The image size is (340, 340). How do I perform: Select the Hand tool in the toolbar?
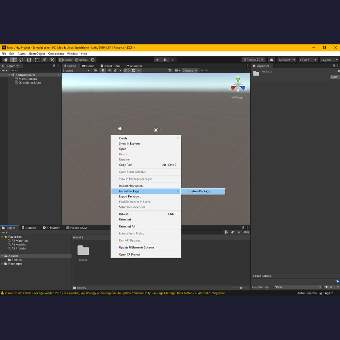coord(5,60)
